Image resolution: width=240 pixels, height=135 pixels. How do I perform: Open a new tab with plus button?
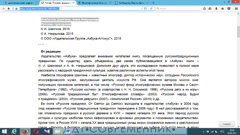point(153,3)
